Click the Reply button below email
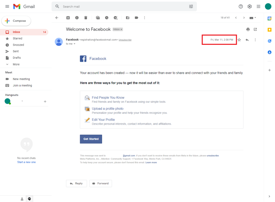 click(x=77, y=183)
